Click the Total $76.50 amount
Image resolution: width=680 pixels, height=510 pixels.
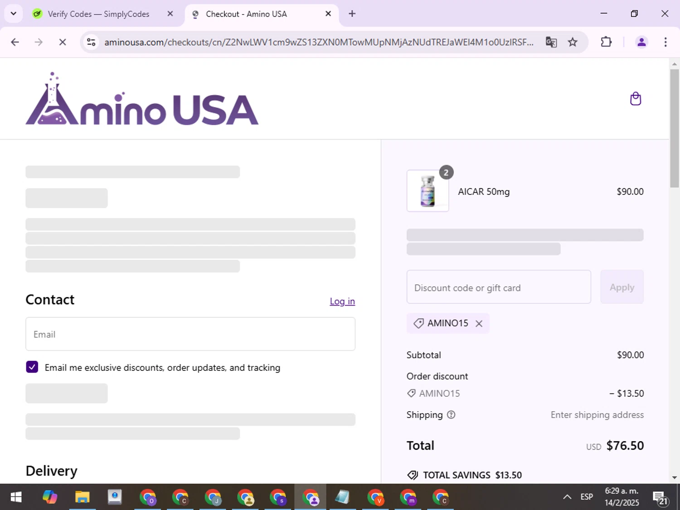pos(625,446)
